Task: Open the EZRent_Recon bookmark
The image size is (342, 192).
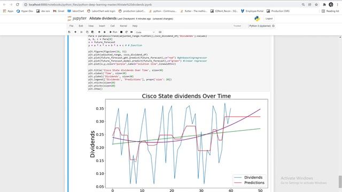Action: pyautogui.click(x=224, y=11)
